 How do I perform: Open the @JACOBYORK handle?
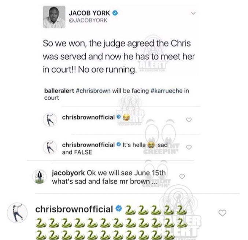coord(88,21)
